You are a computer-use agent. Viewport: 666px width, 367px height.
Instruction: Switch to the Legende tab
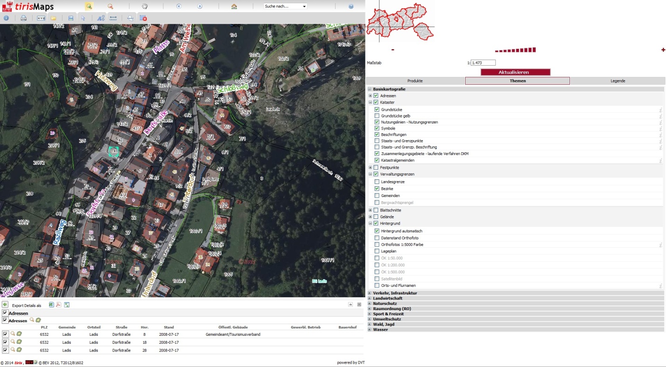coord(618,81)
